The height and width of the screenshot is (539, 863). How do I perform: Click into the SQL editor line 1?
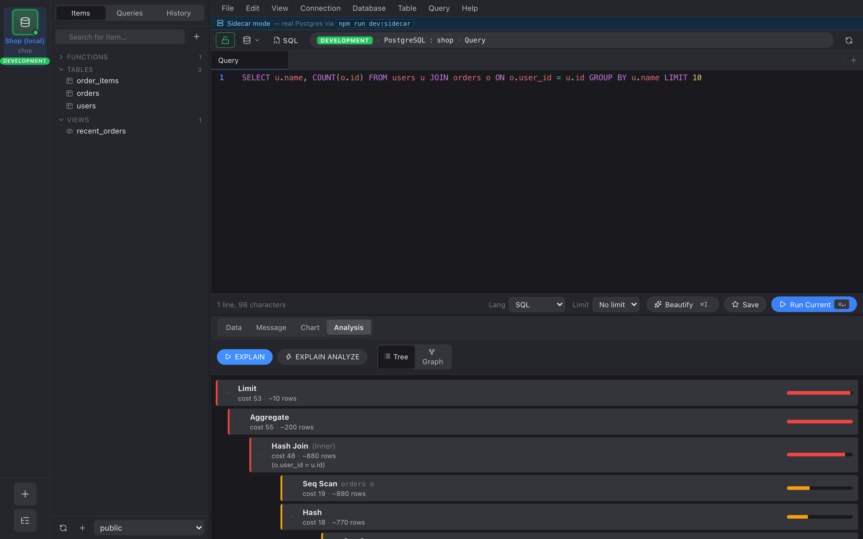pyautogui.click(x=471, y=78)
